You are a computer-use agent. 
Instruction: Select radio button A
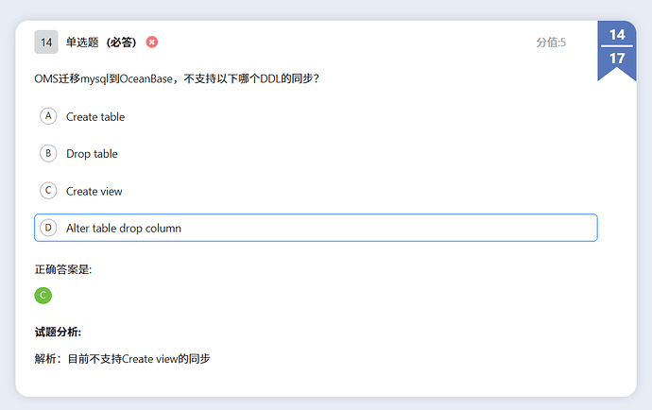pos(48,116)
